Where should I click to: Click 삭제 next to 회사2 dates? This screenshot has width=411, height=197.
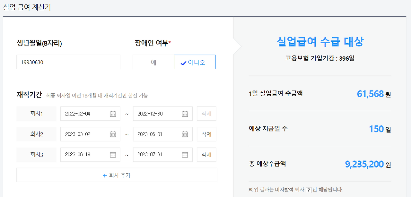coord(206,134)
